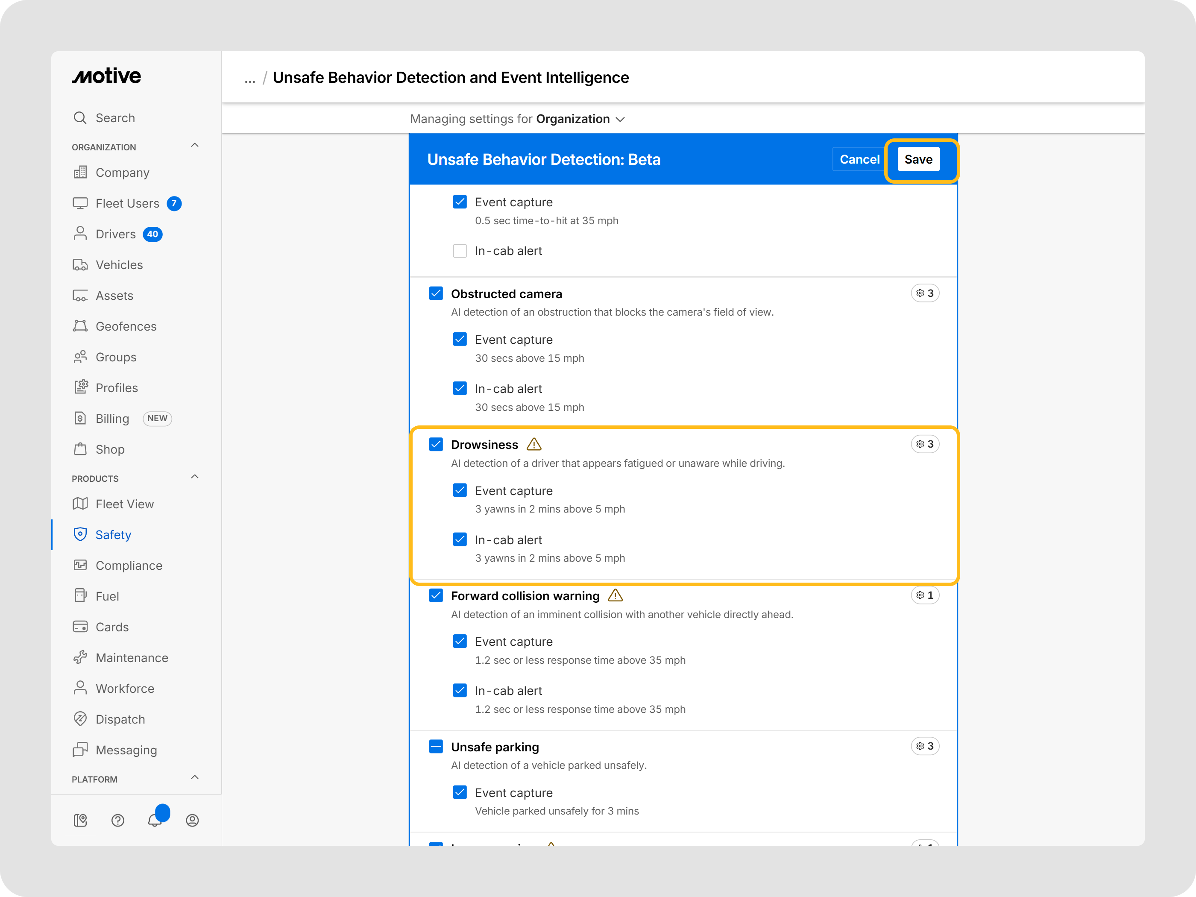This screenshot has height=897, width=1196.
Task: Click the Motive logo
Action: [x=106, y=76]
